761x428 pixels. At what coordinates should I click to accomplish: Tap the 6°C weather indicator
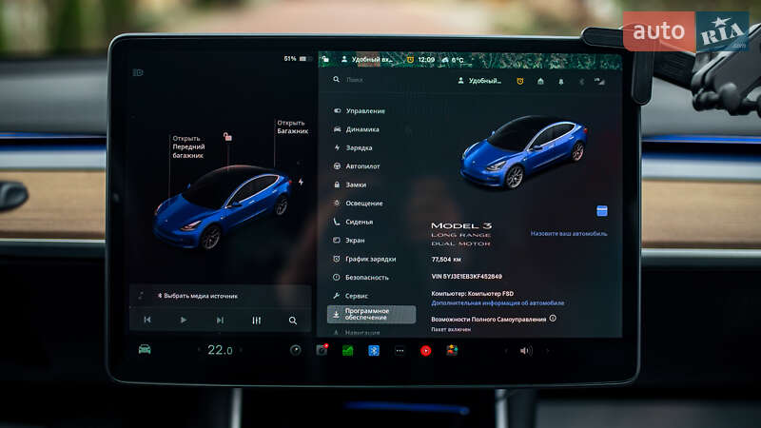(x=453, y=60)
